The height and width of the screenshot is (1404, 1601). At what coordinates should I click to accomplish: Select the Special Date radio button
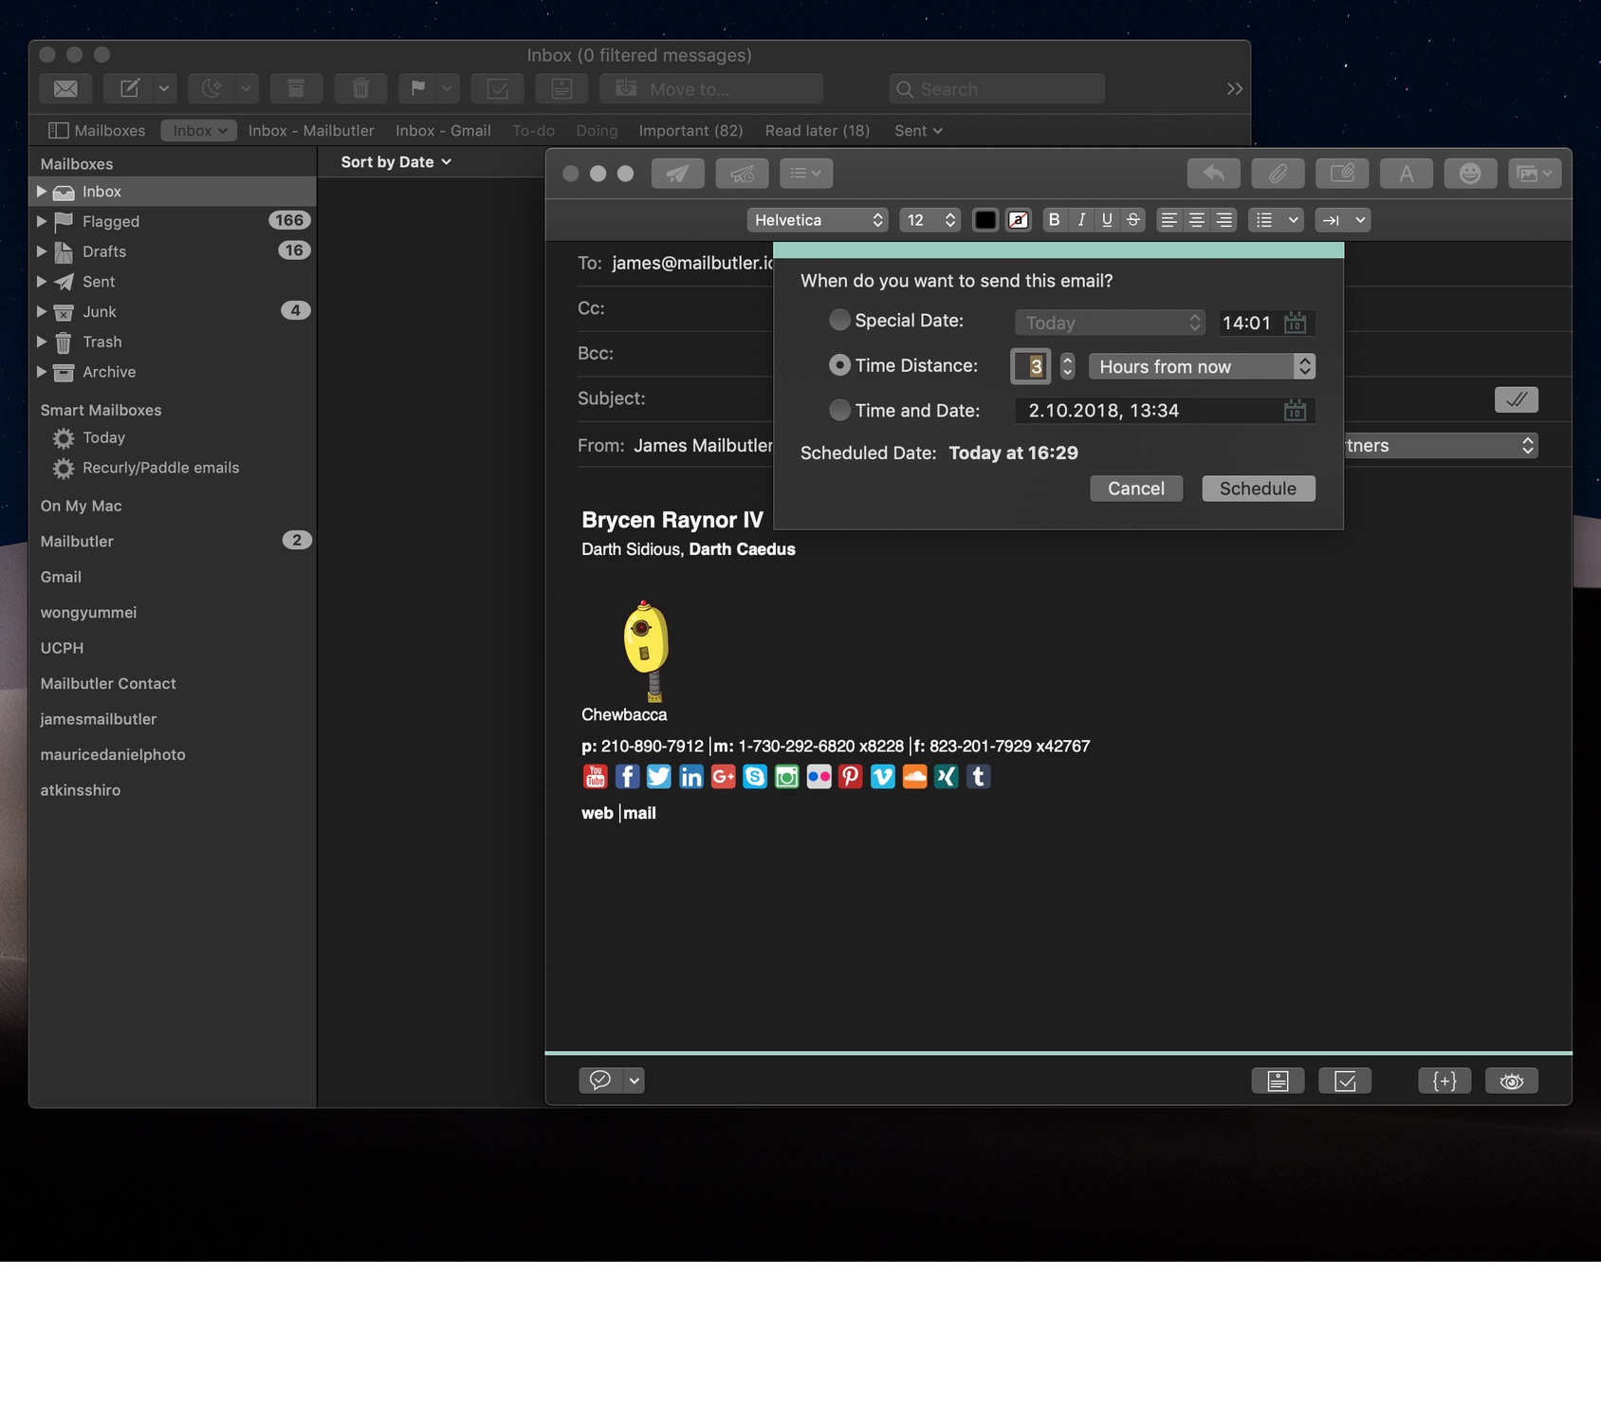pos(839,321)
